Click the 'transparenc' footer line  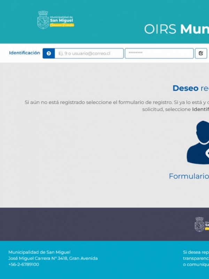196,258
